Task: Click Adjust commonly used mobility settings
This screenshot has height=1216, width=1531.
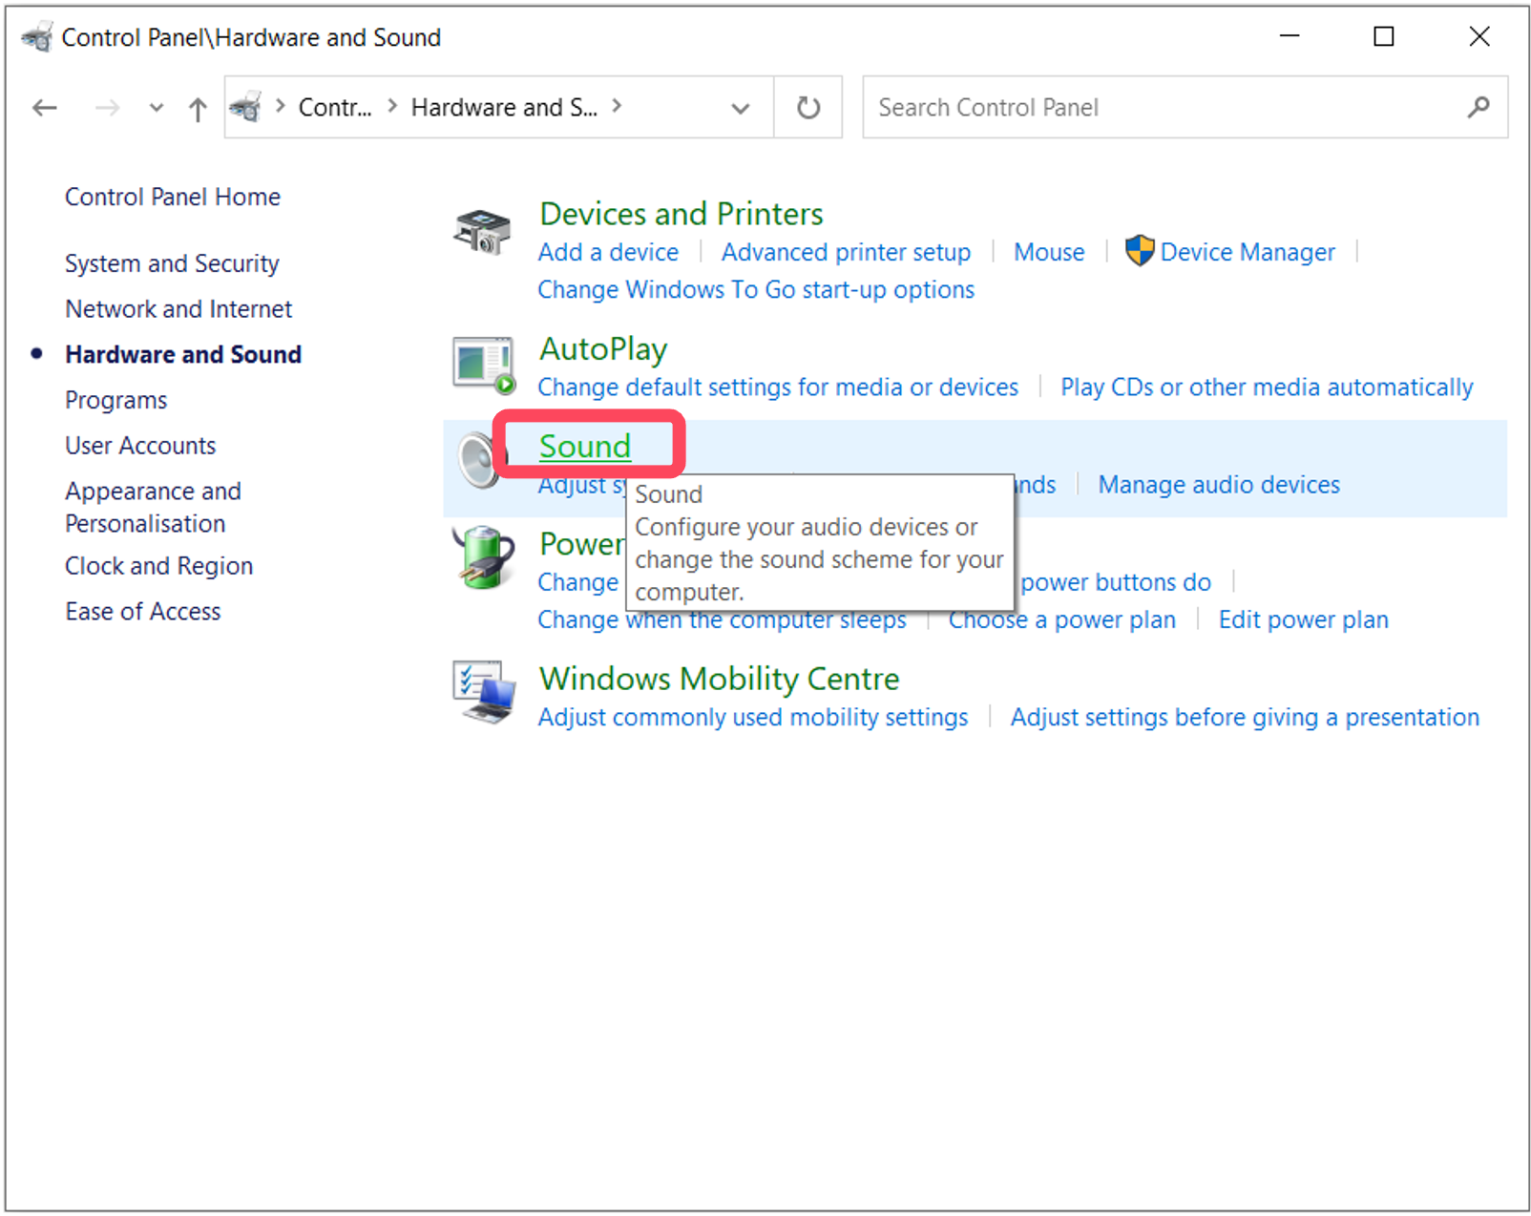Action: coord(752,718)
